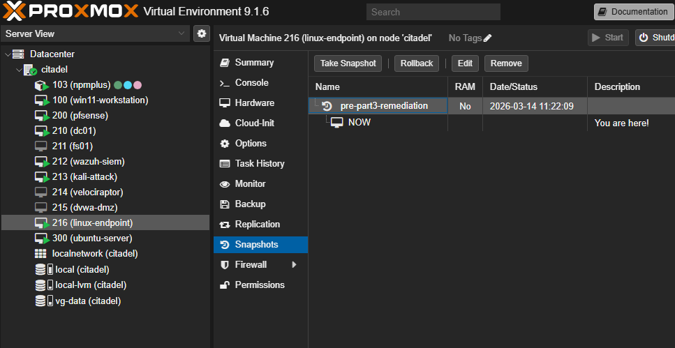
Task: Select the pre-part3-remediation snapshot row
Action: pyautogui.click(x=491, y=106)
